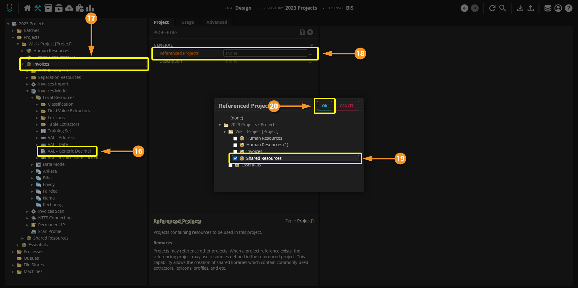Image resolution: width=578 pixels, height=288 pixels.
Task: Check the Human Resources checkbox in dialog
Action: (235, 138)
